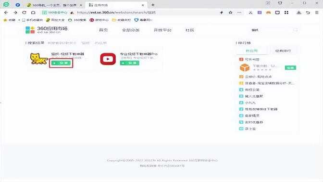The width and height of the screenshot is (323, 182).
Task: Install the top-ranked app via green button
Action: click(x=290, y=68)
